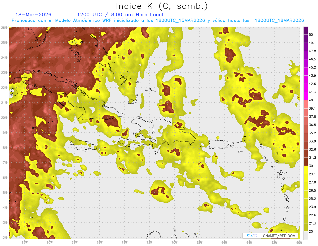318x246 pixels.
Task: Click longitude label '64W'
Action: pos(249,243)
